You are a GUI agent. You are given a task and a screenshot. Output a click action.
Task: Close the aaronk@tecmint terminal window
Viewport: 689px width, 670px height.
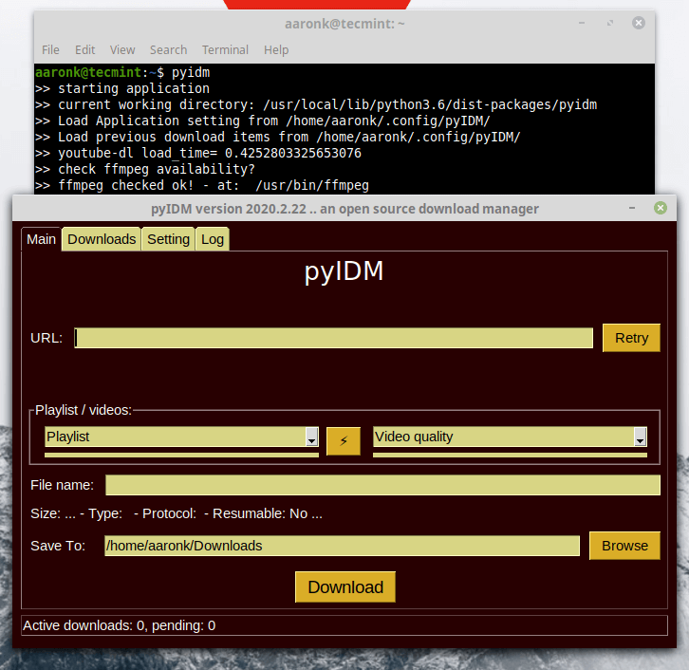tap(639, 23)
